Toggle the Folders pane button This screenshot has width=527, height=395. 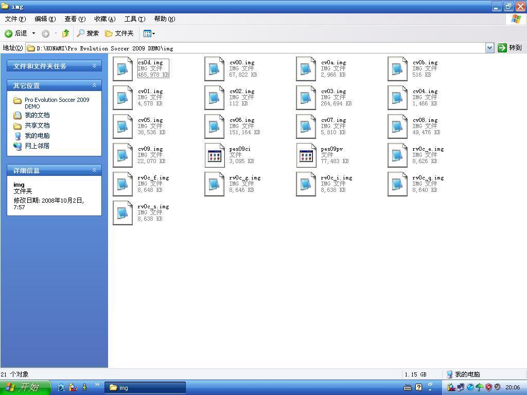[119, 33]
